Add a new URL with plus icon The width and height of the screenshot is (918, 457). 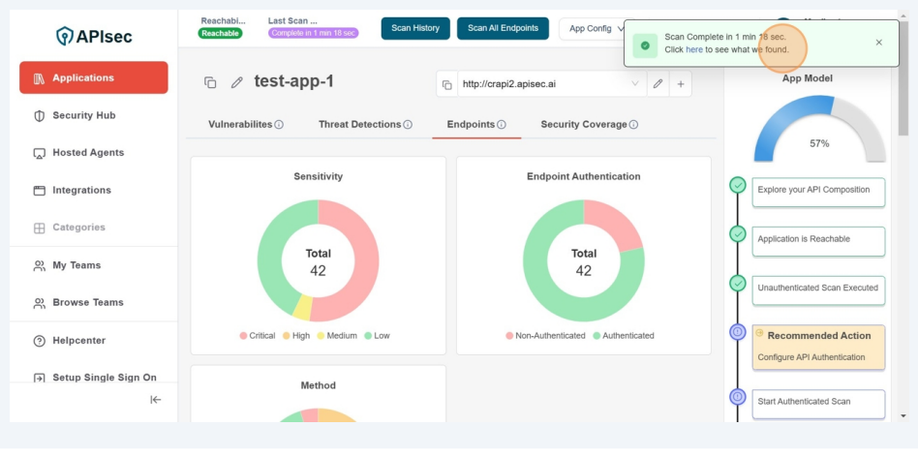tap(681, 83)
